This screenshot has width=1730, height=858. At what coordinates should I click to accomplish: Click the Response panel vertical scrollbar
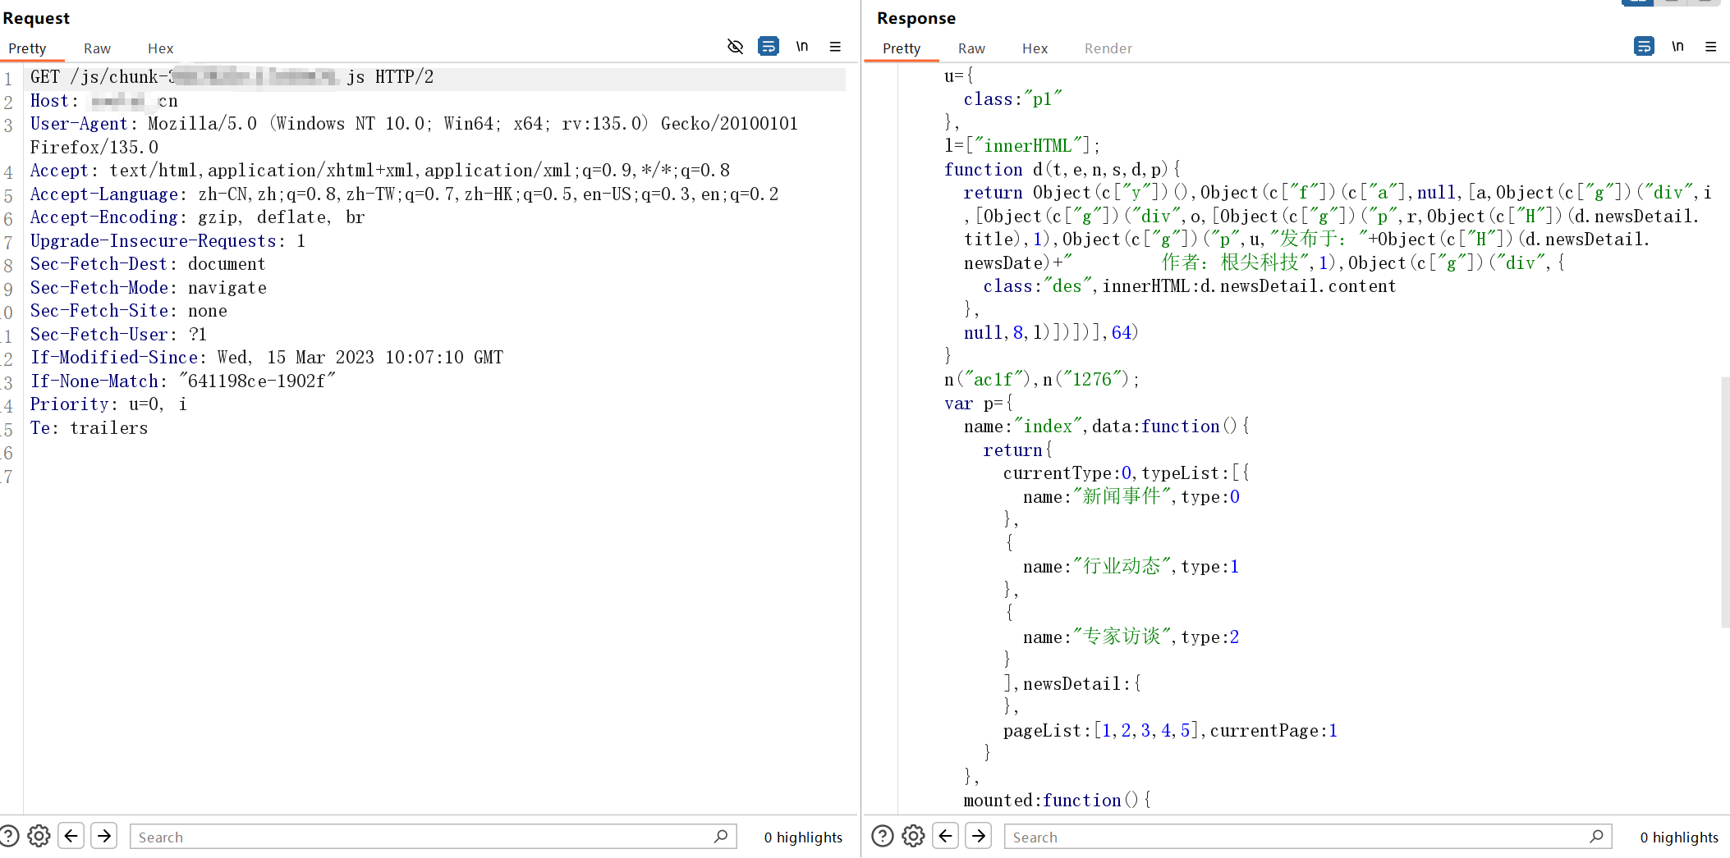pyautogui.click(x=1725, y=502)
